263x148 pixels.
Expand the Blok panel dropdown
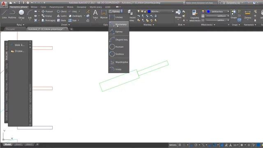(181, 25)
